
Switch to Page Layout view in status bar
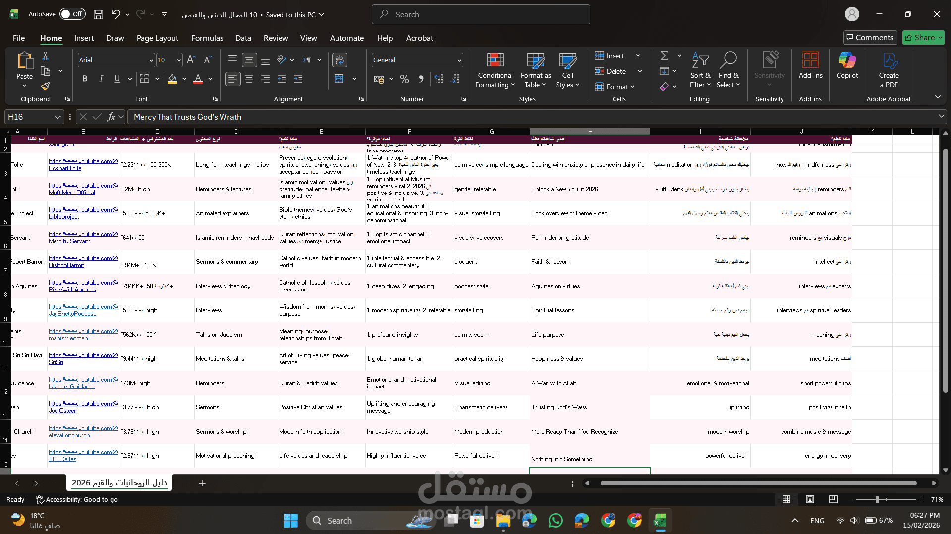click(810, 499)
